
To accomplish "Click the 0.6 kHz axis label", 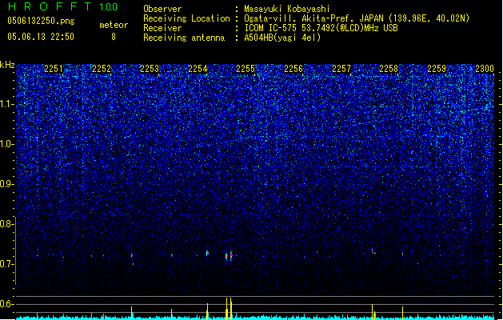I will tap(6, 304).
